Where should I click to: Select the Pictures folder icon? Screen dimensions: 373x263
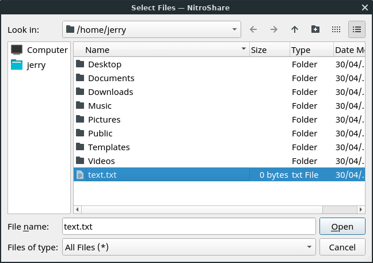pyautogui.click(x=80, y=120)
